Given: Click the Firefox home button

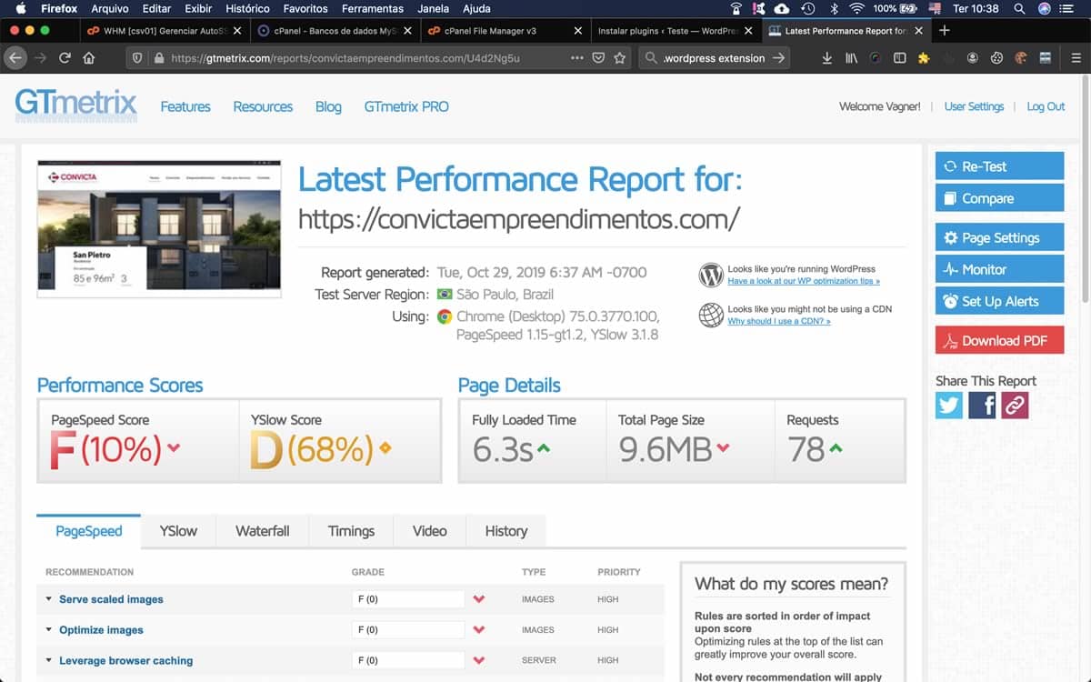Looking at the screenshot, I should click(x=89, y=58).
